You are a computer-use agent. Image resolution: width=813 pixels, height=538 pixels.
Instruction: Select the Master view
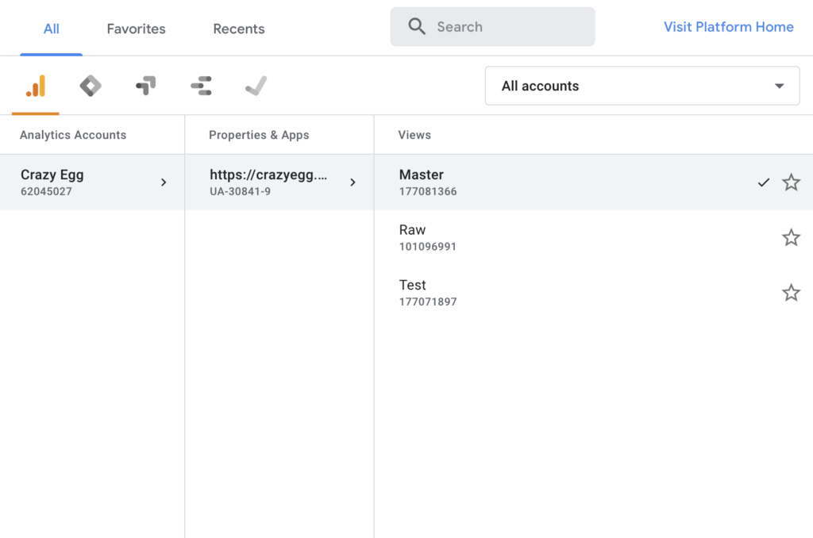pyautogui.click(x=593, y=183)
